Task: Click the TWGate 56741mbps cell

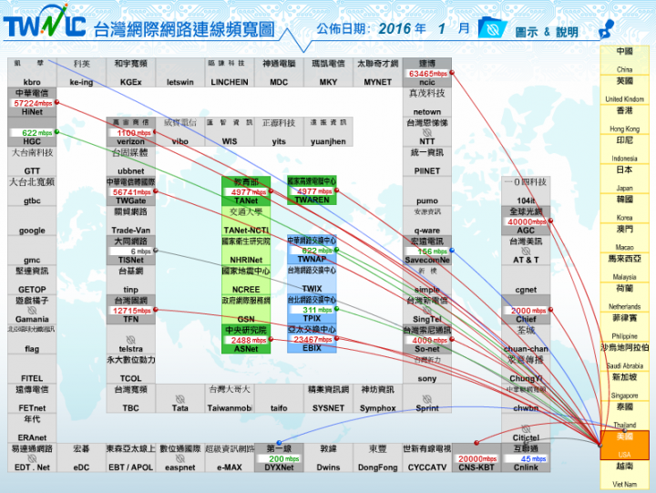Action: 130,191
